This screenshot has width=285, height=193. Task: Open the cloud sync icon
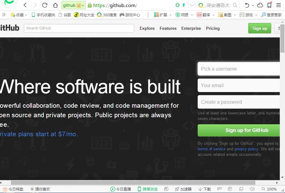point(260,5)
